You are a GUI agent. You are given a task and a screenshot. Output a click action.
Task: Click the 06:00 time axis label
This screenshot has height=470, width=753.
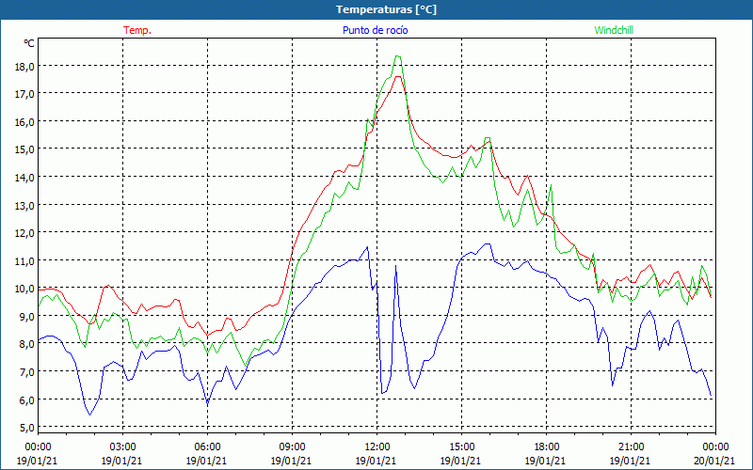coord(207,447)
